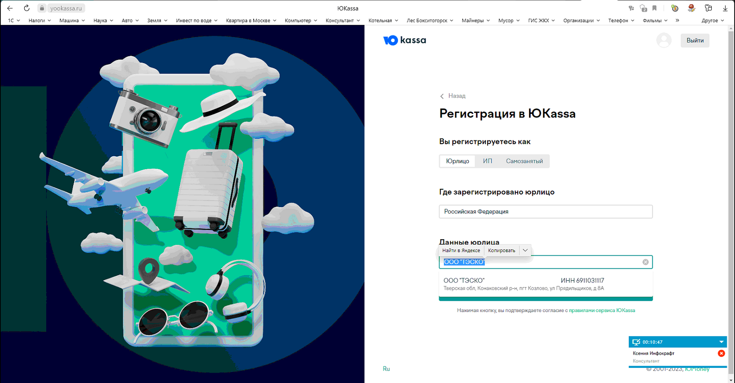Open the Машина bookmarks folder
The height and width of the screenshot is (383, 735).
tap(72, 21)
